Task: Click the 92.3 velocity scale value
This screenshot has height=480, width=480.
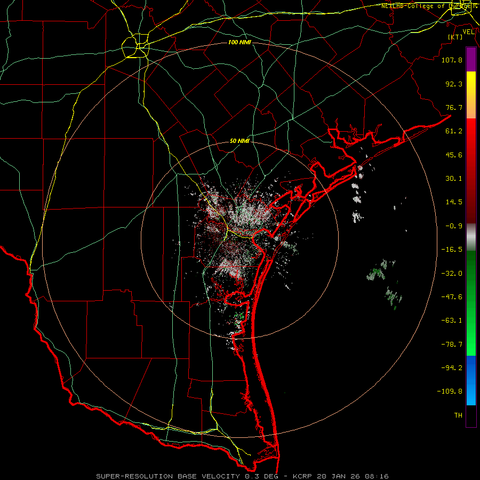Action: point(454,84)
